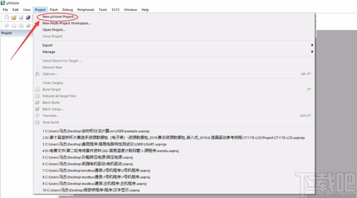Open recent project 8, 1号机程序.uvproj
The image size is (357, 198).
(x=174, y=177)
